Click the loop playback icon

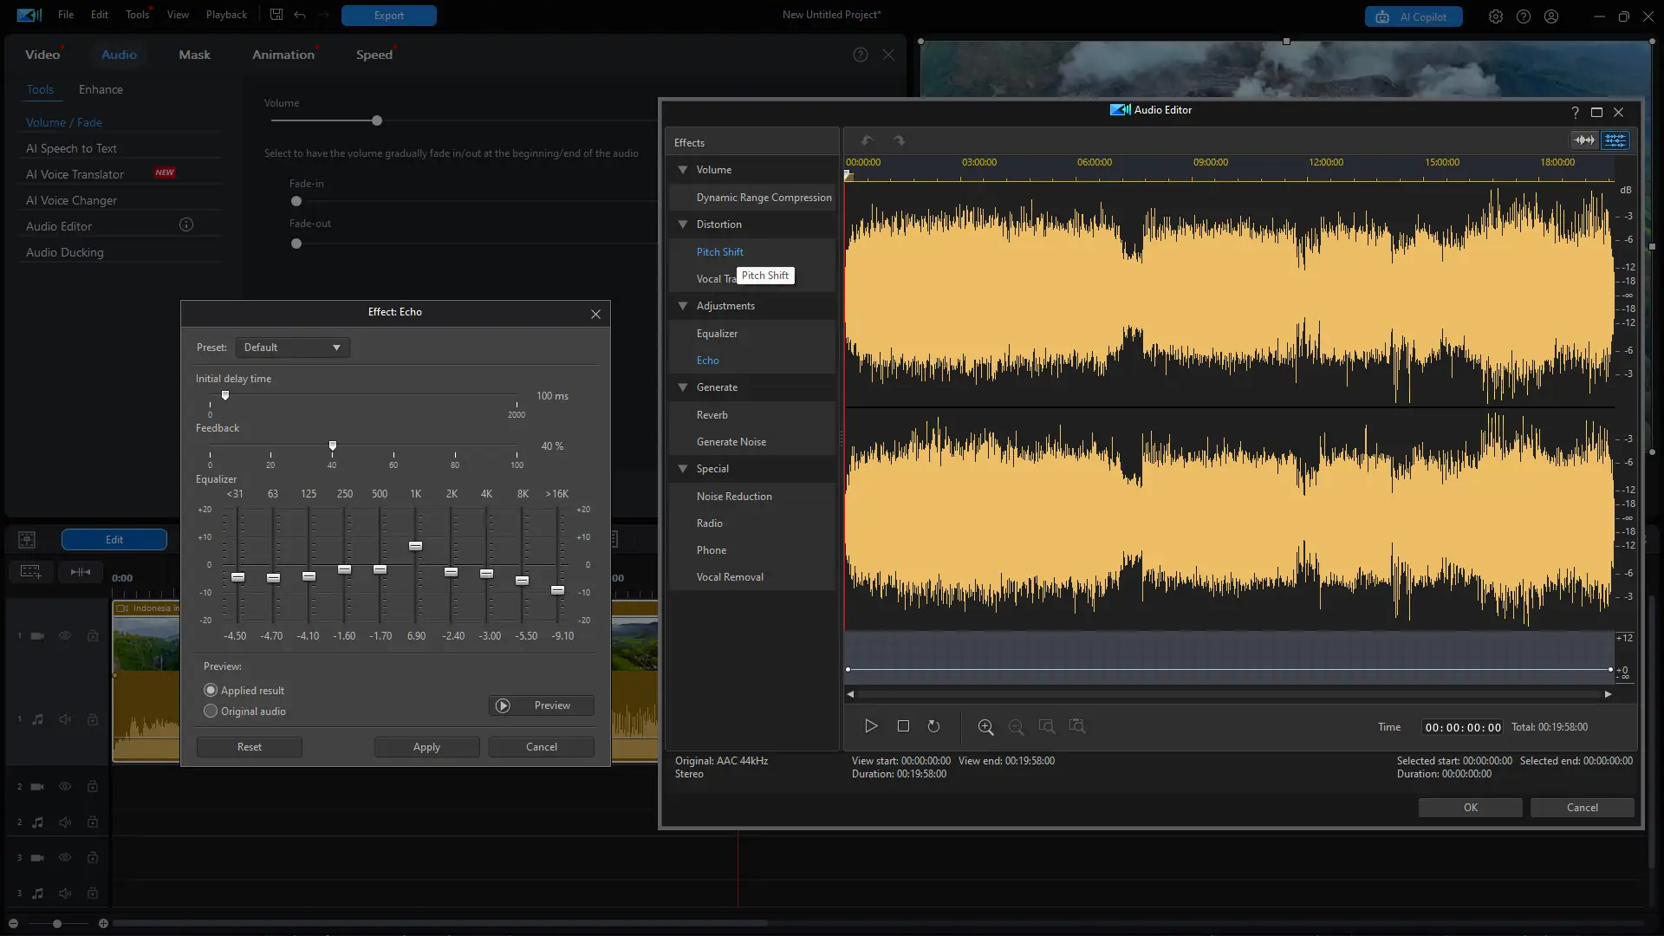pos(933,726)
